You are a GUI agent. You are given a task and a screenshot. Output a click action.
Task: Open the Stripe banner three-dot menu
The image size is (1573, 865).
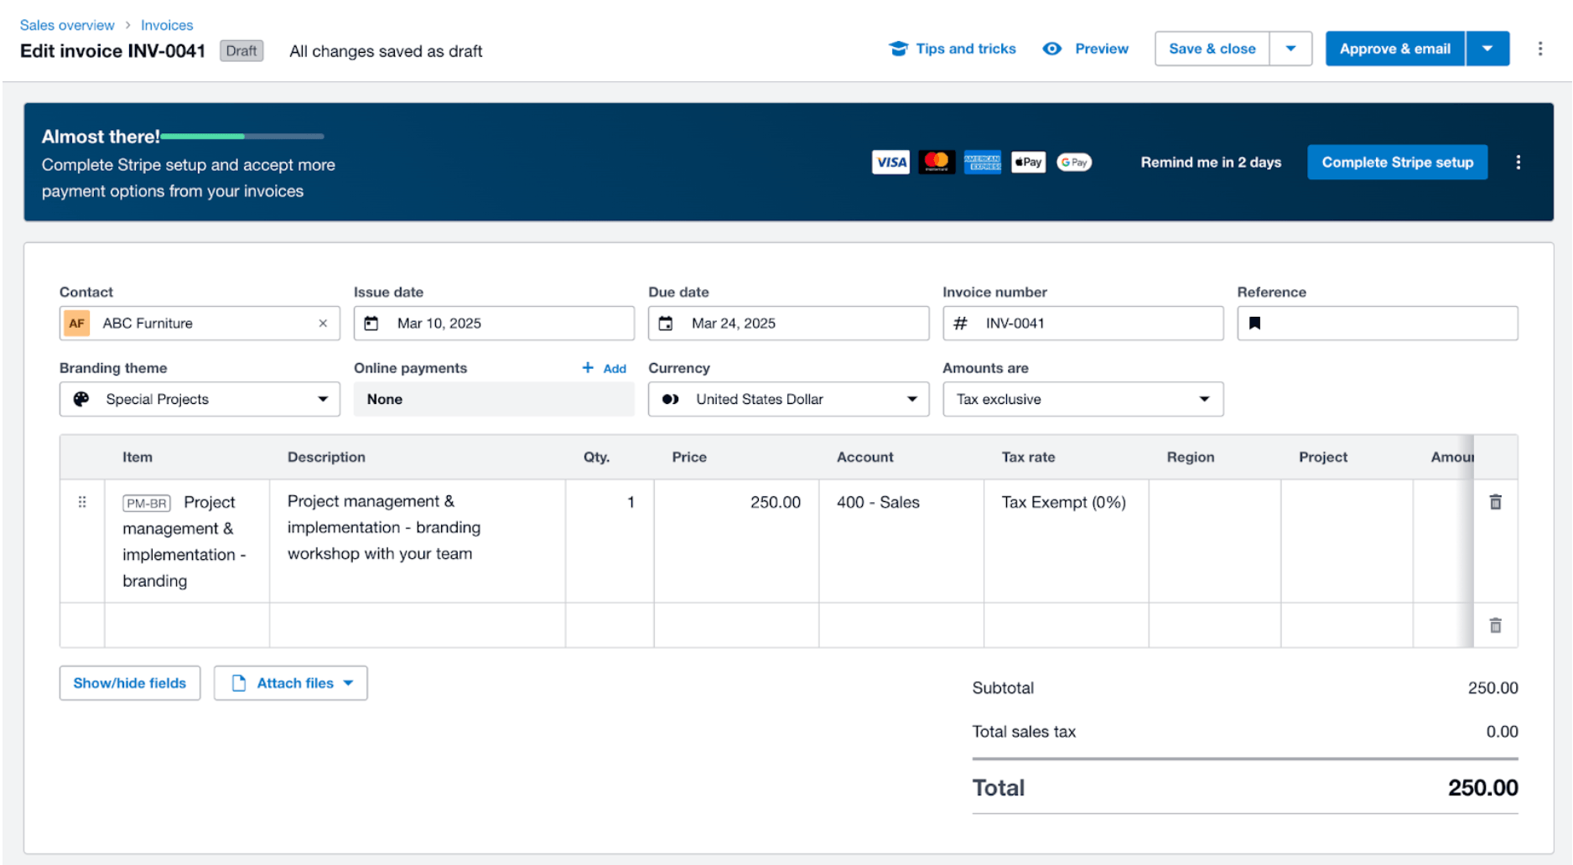tap(1518, 162)
